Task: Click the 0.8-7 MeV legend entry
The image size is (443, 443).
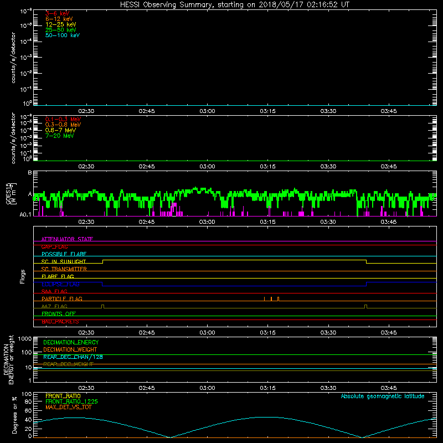Action: pyautogui.click(x=60, y=130)
